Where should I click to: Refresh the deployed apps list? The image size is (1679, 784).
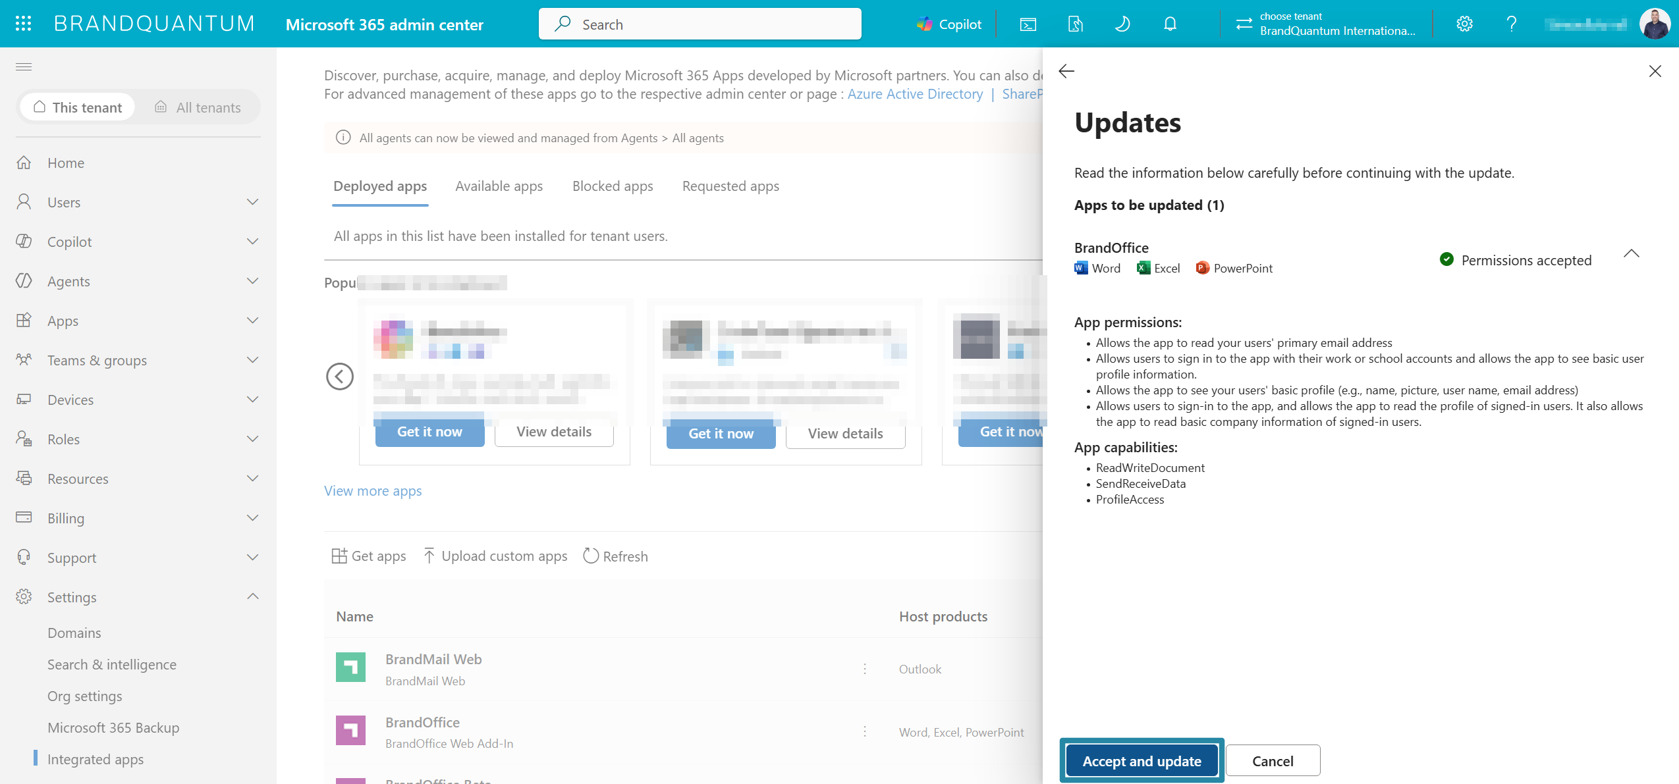pos(616,556)
